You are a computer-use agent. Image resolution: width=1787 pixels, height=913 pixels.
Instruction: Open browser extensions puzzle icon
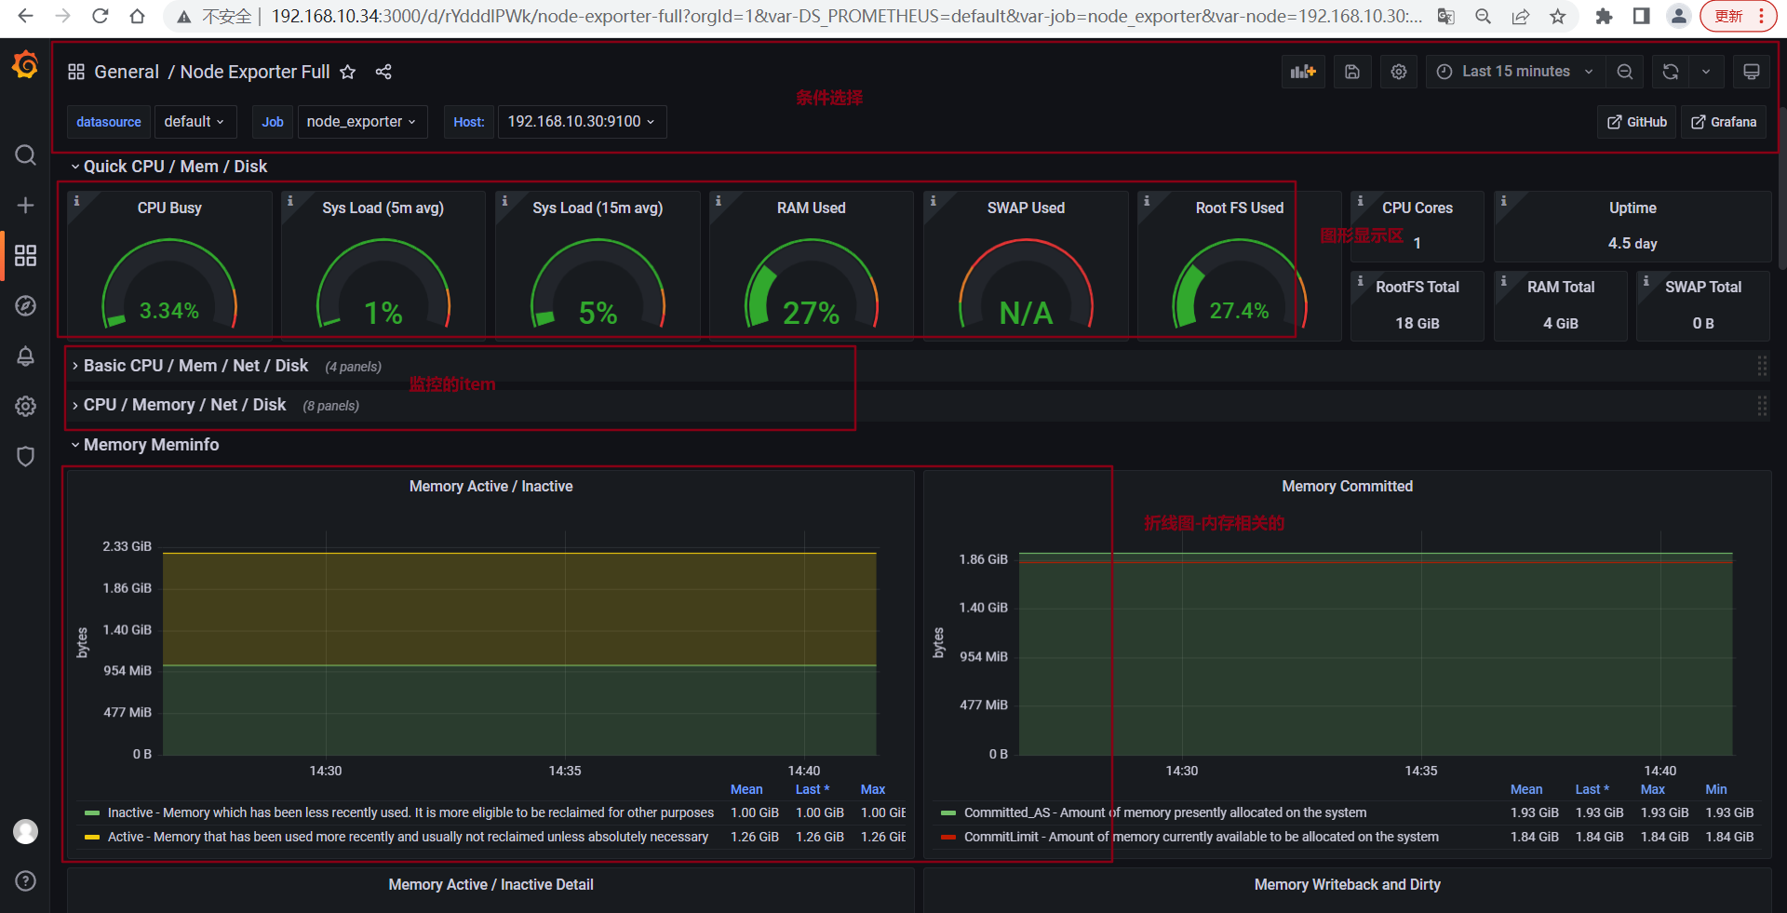tap(1604, 16)
